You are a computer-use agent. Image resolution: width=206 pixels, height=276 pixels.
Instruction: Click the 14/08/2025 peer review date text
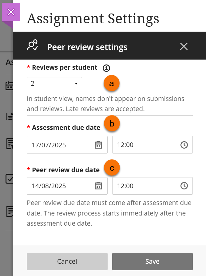(49, 186)
